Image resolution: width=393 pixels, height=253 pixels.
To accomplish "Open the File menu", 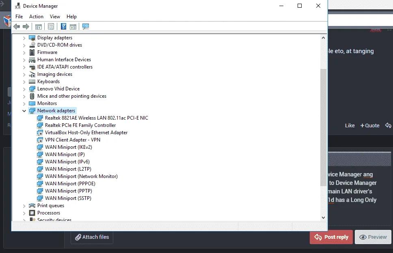I will coord(19,17).
